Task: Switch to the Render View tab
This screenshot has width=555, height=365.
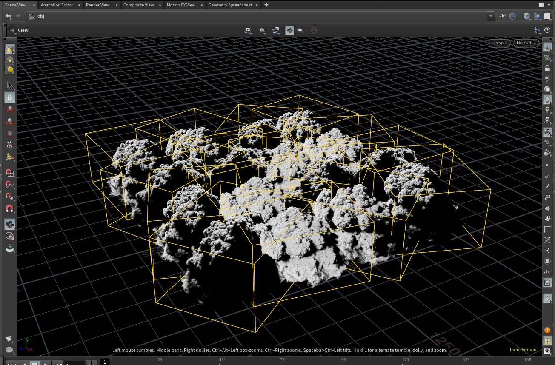Action: (97, 5)
